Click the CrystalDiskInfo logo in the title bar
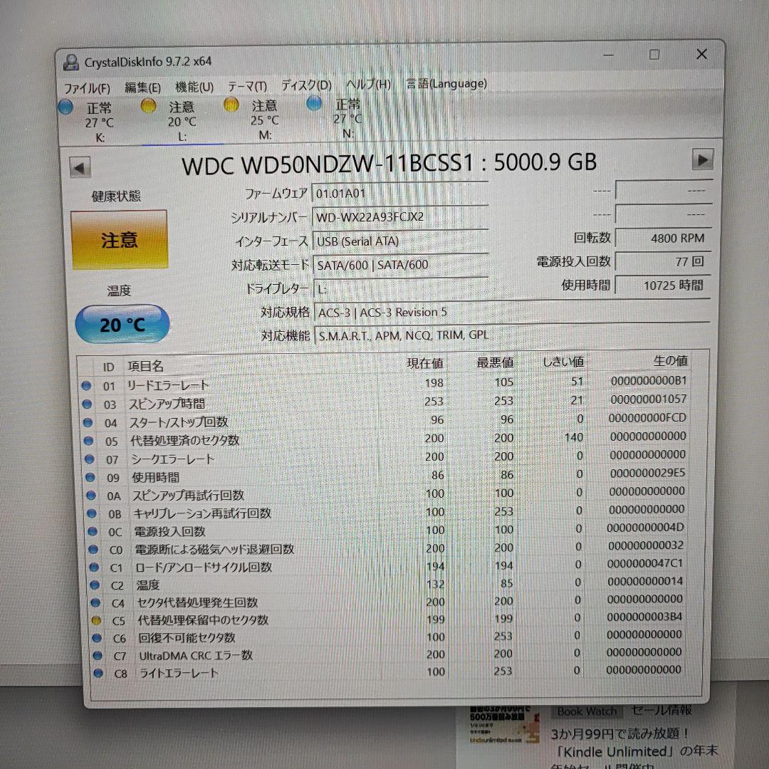The image size is (769, 769). 70,61
